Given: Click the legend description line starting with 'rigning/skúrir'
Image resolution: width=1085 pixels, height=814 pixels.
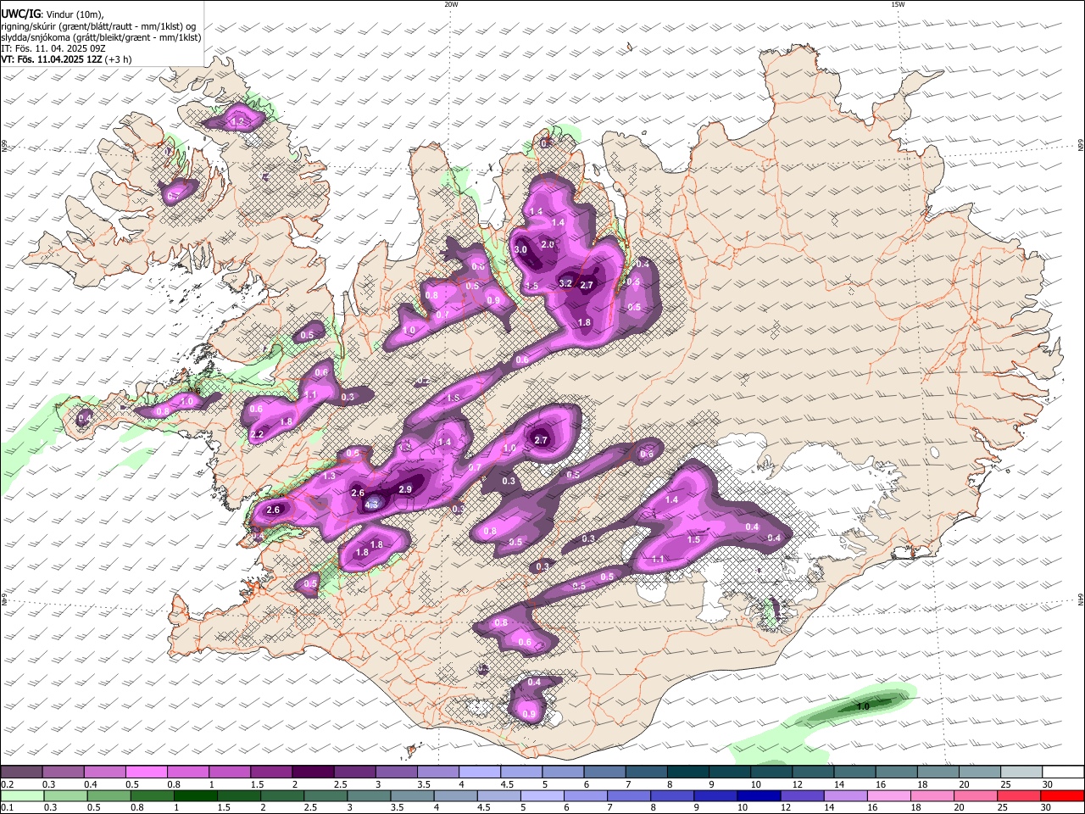Looking at the screenshot, I should pyautogui.click(x=98, y=26).
